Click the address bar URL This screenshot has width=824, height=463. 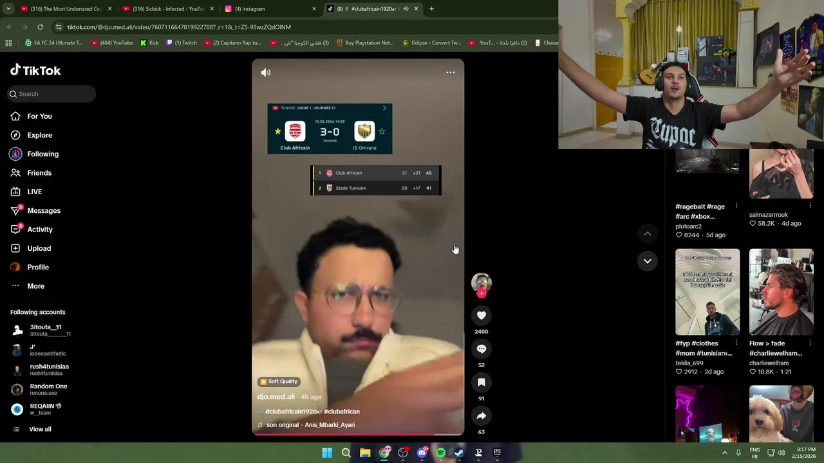179,27
